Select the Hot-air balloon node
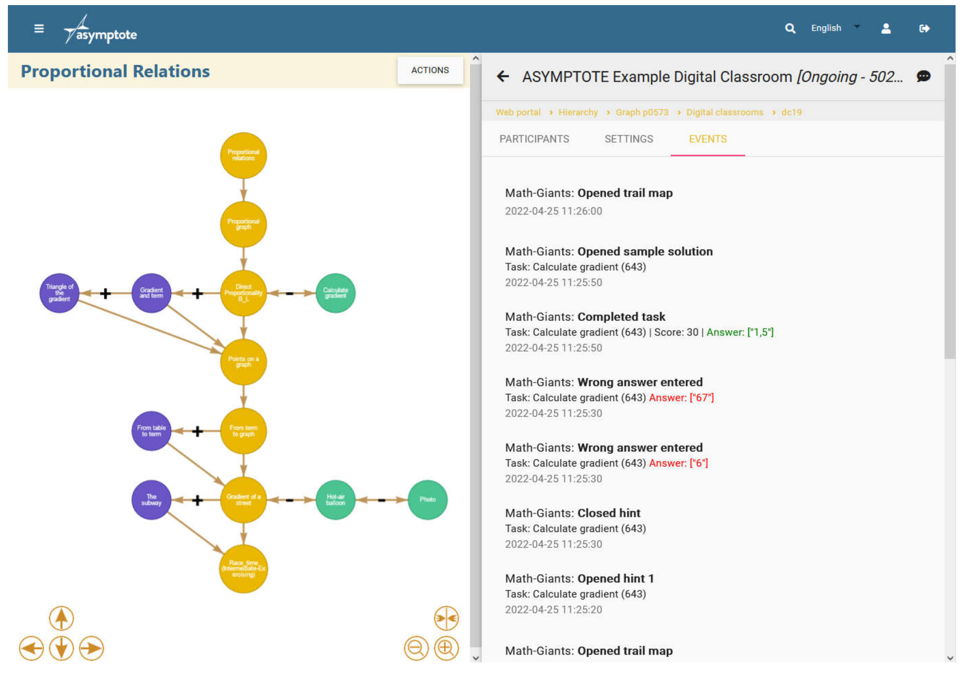963x673 pixels. pos(335,499)
